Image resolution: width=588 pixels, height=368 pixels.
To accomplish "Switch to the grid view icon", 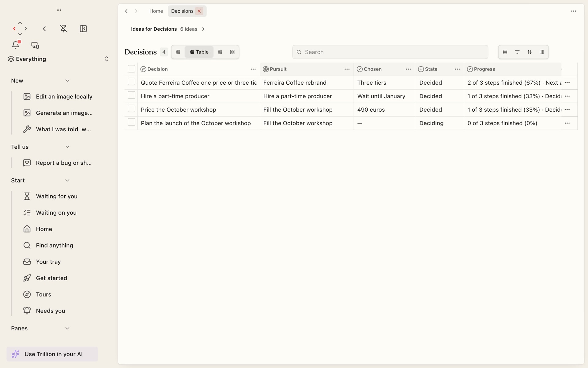I will point(232,52).
